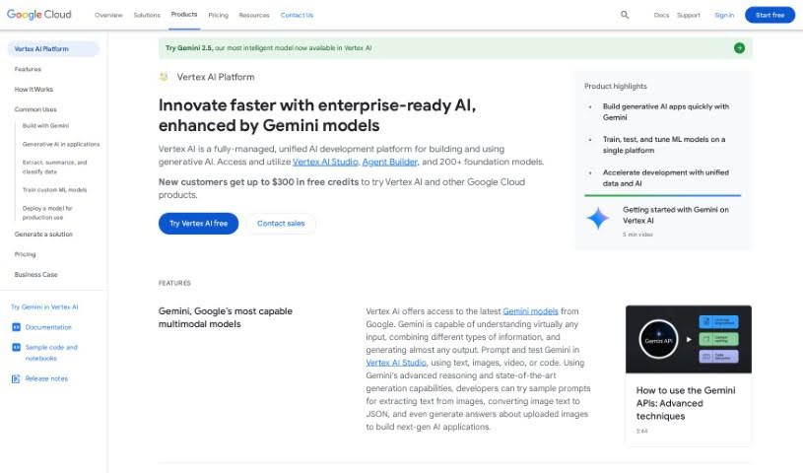
Task: Click the Try Vertex AI free button
Action: coord(198,224)
